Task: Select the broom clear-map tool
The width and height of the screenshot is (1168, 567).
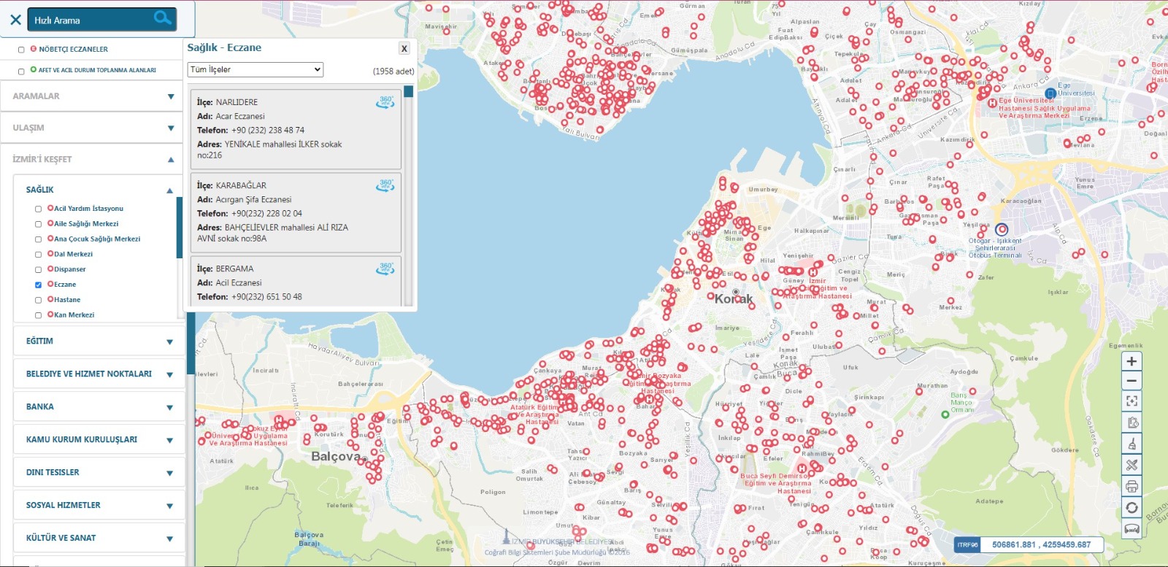Action: pyautogui.click(x=1131, y=444)
